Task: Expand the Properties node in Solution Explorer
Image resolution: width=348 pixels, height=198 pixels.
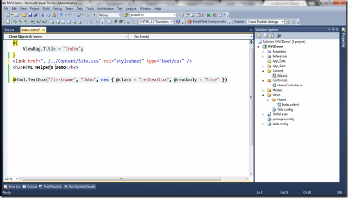Action: click(263, 52)
